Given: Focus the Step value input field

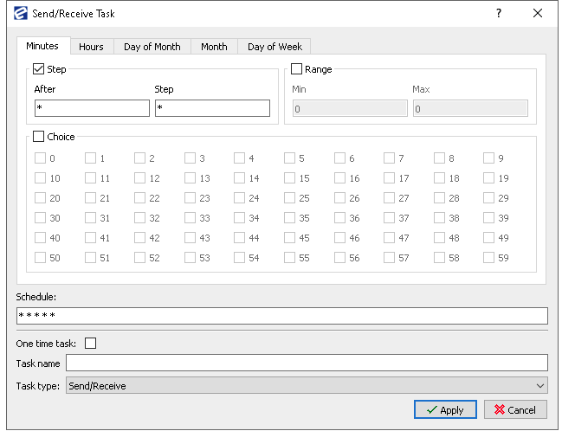Looking at the screenshot, I should coord(212,108).
